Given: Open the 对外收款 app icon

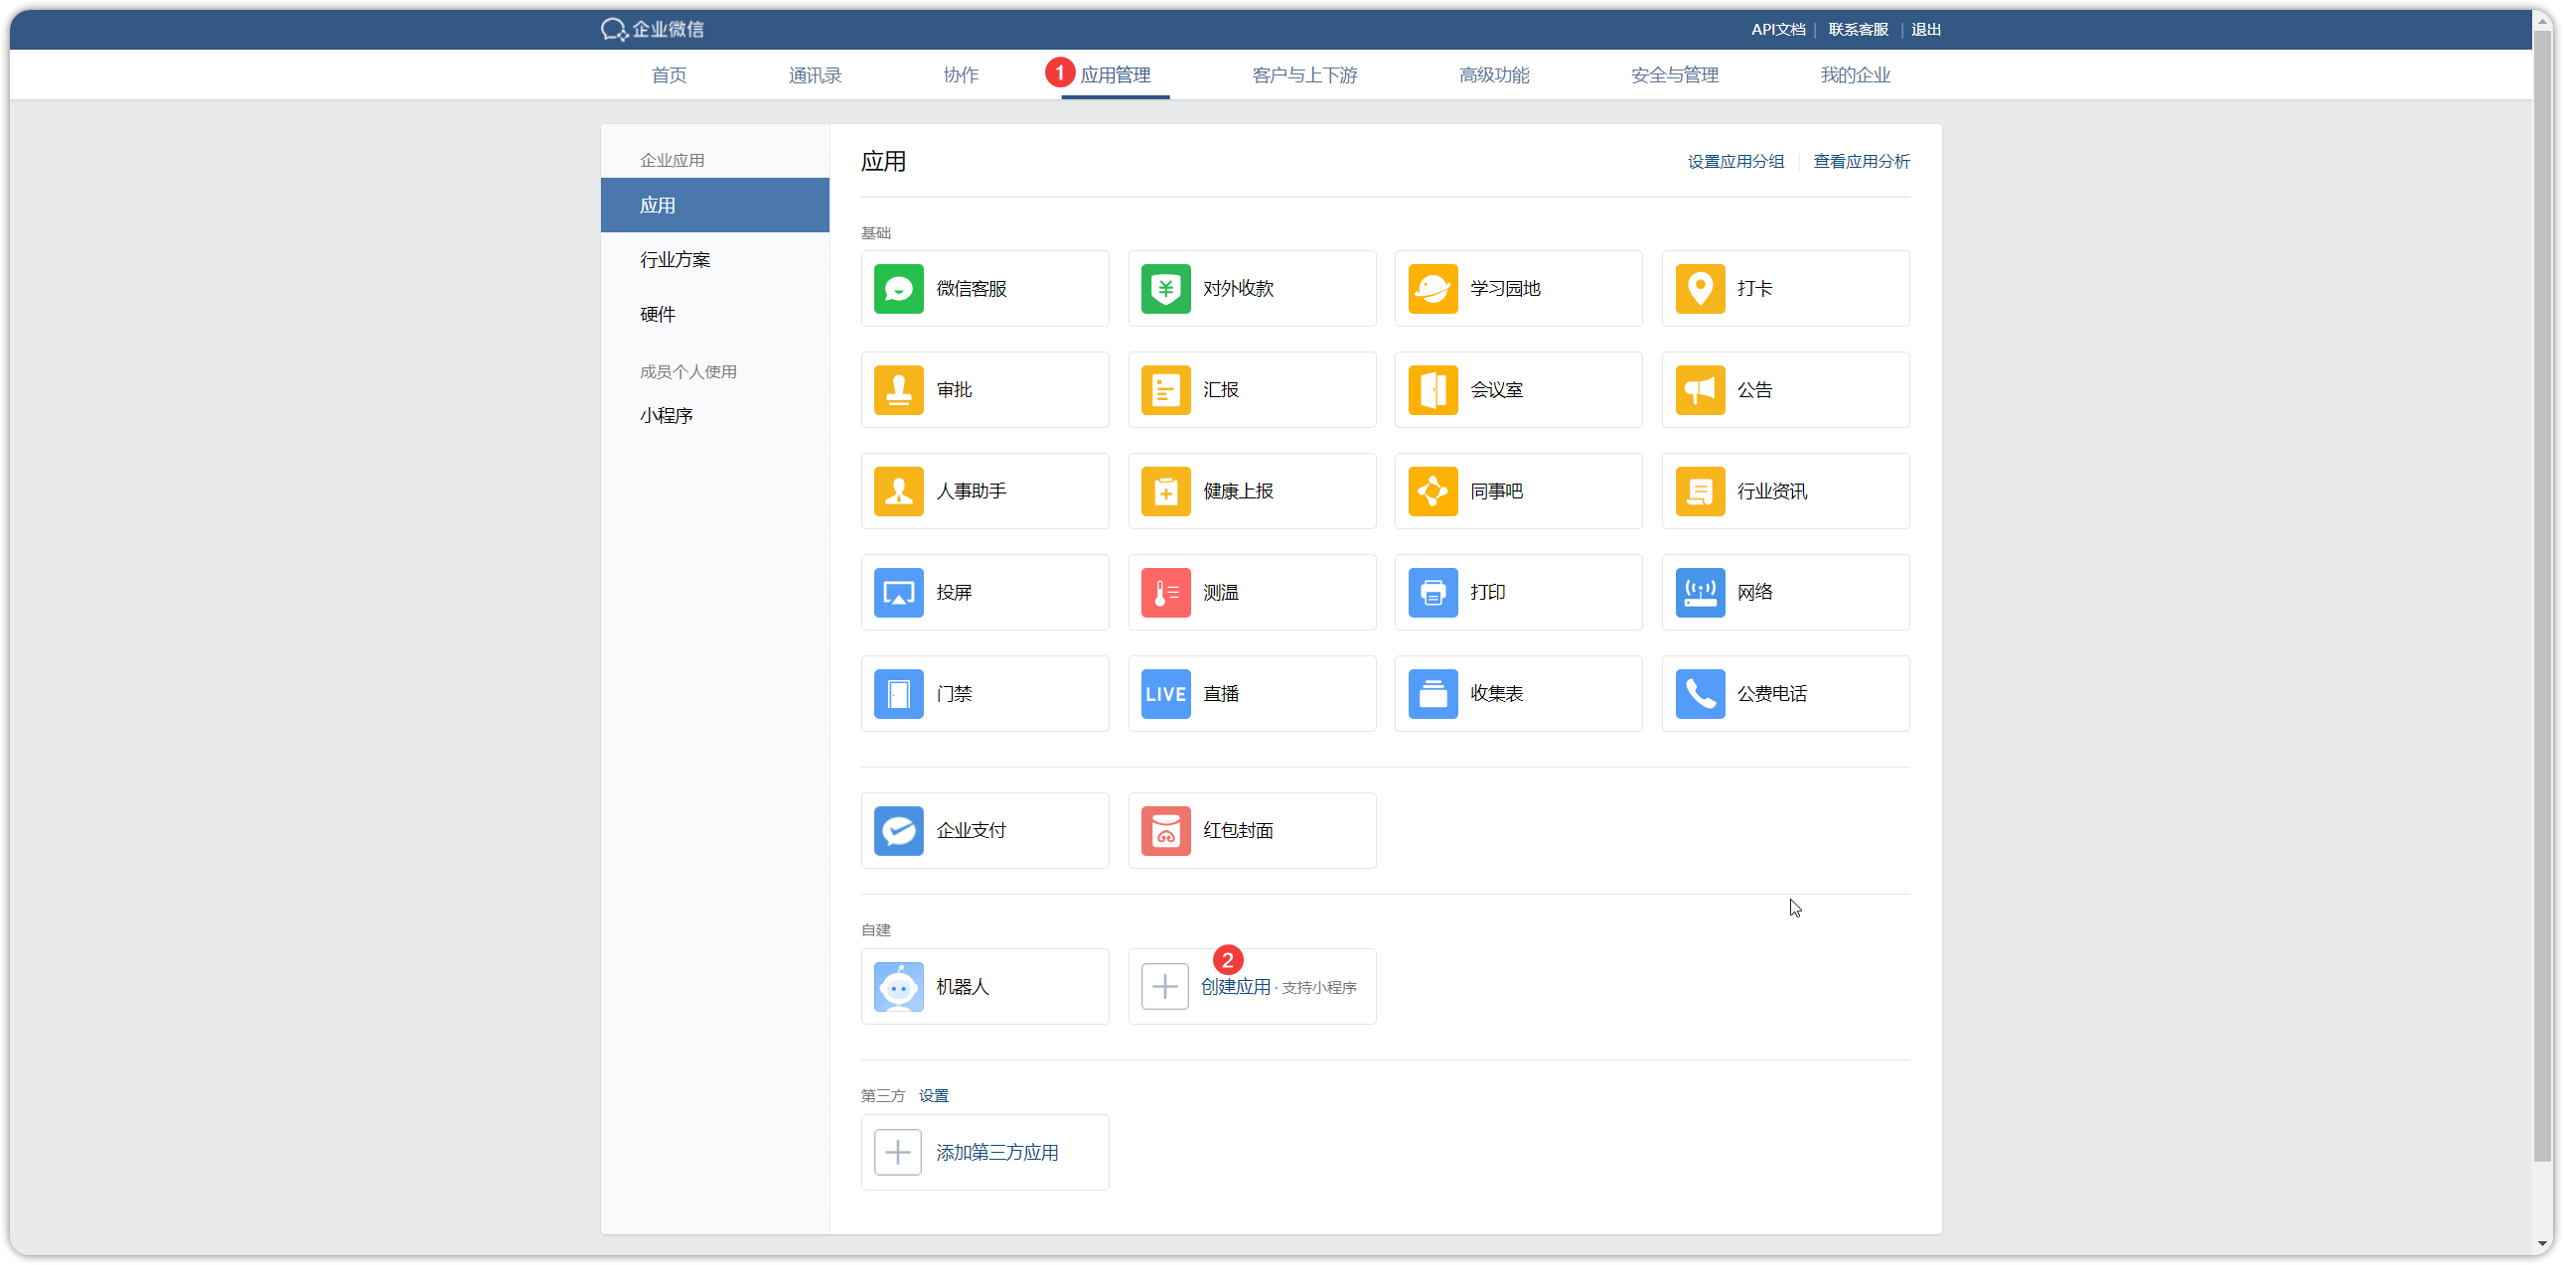Looking at the screenshot, I should click(x=1165, y=288).
